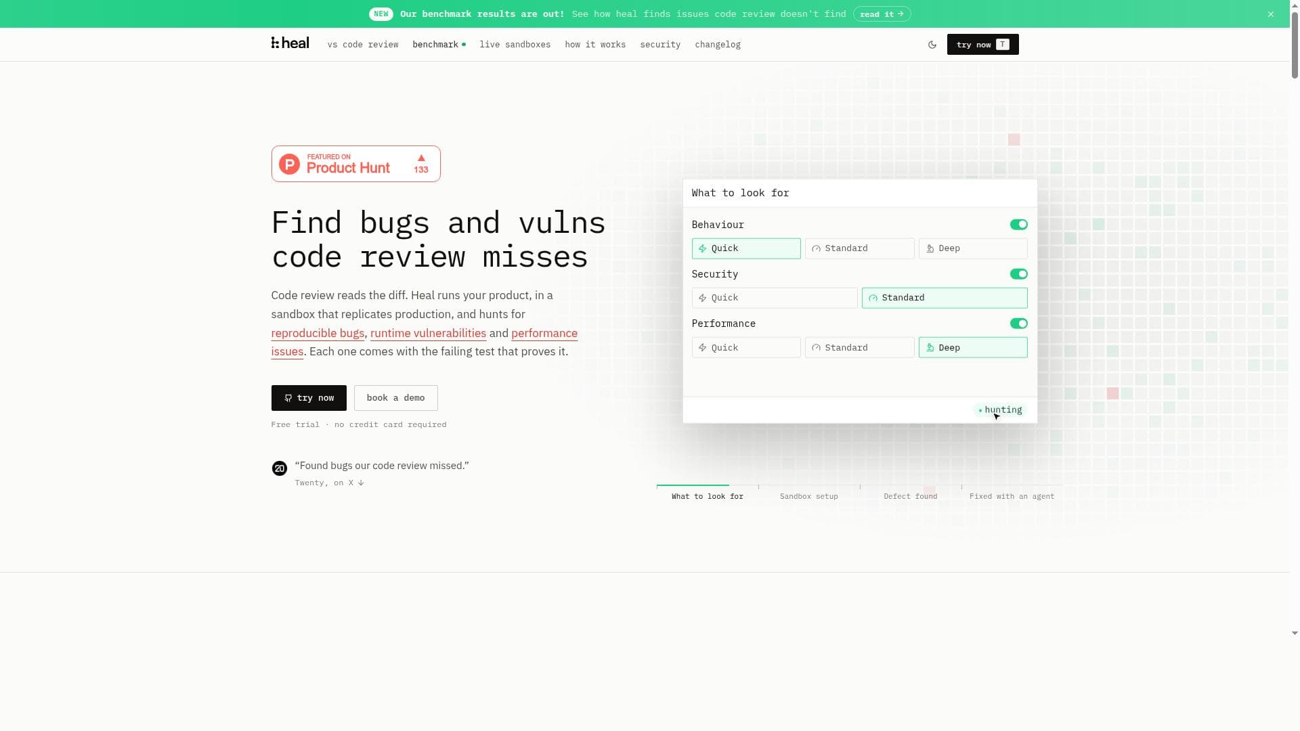The height and width of the screenshot is (731, 1300).
Task: Choose Standard depth for Security
Action: coord(945,298)
